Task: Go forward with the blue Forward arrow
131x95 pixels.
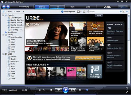Action: click(x=8, y=7)
